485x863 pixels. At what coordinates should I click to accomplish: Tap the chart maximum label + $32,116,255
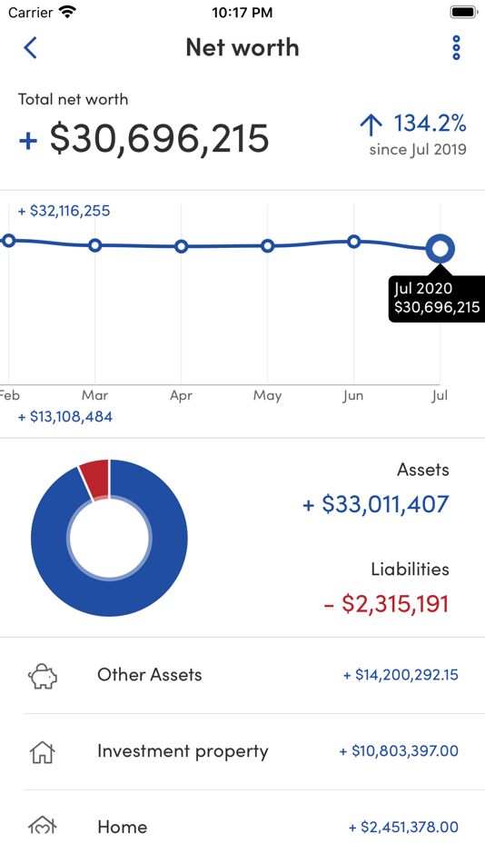tap(64, 211)
